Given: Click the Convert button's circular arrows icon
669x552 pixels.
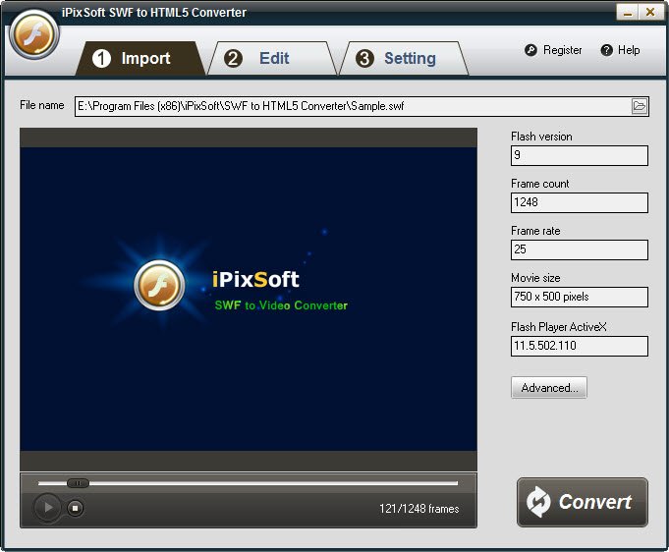Looking at the screenshot, I should coord(538,503).
